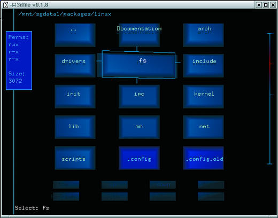This screenshot has height=218, width=278.
Task: Click the Perms and Size info panel
Action: click(x=19, y=60)
